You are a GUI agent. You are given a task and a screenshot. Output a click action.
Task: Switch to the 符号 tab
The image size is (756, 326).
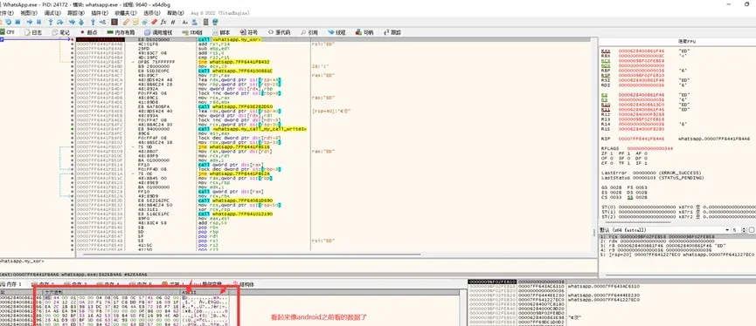pyautogui.click(x=249, y=32)
